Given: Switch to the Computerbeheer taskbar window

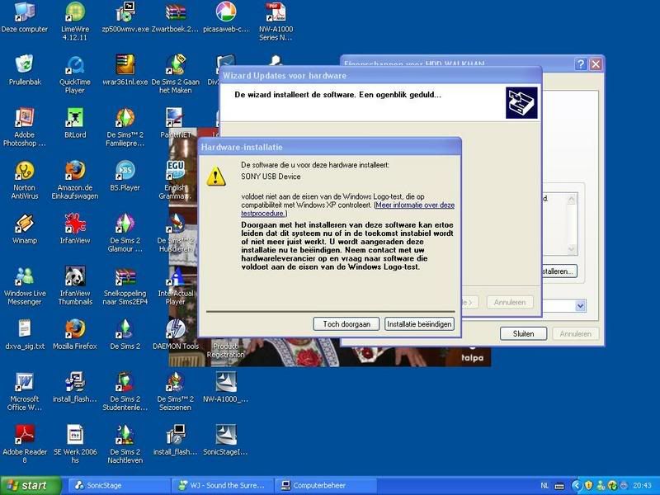Looking at the screenshot, I should pyautogui.click(x=325, y=485).
